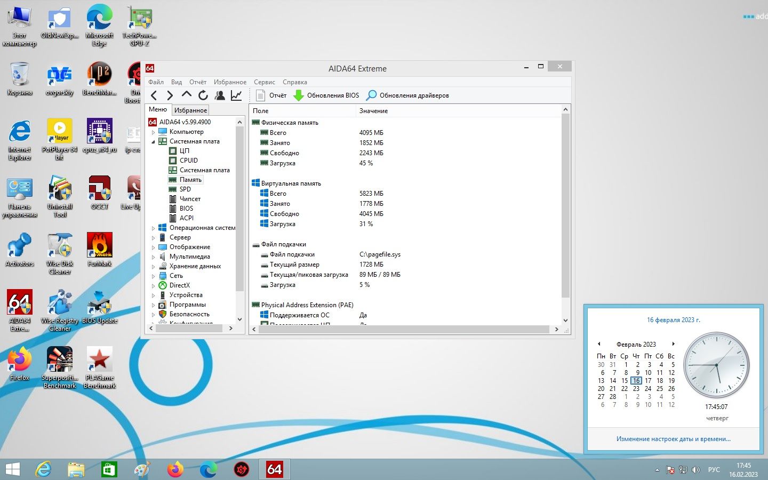Click the volume icon in system tray
The image size is (768, 480).
point(695,470)
